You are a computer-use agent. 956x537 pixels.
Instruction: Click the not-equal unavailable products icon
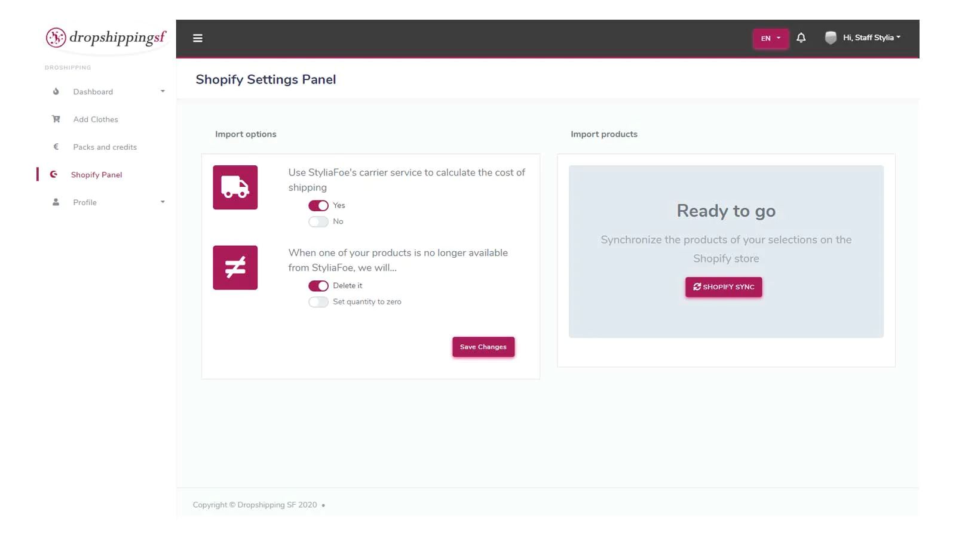coord(235,268)
